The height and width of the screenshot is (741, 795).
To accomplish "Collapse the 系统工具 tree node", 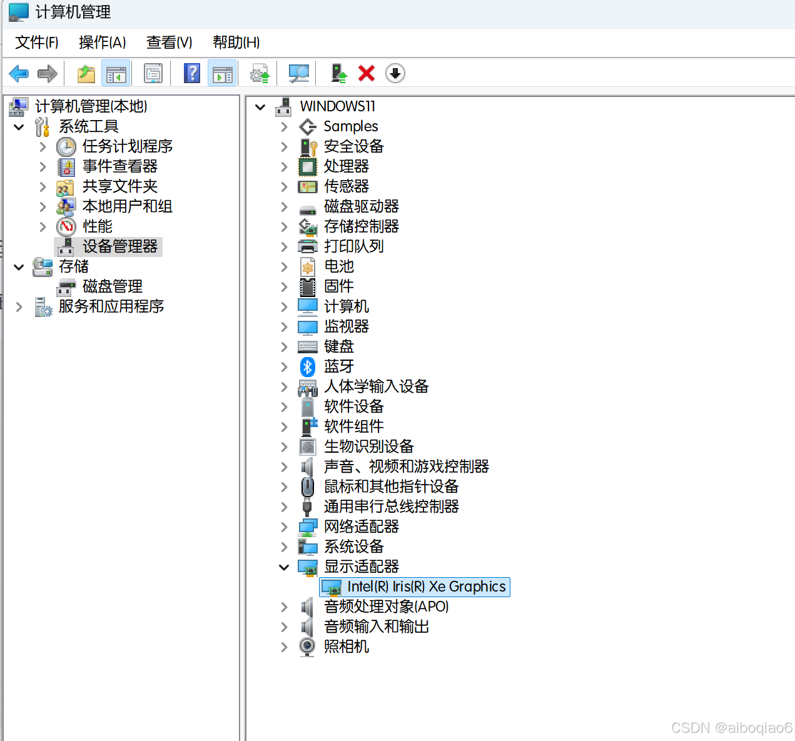I will 19,127.
